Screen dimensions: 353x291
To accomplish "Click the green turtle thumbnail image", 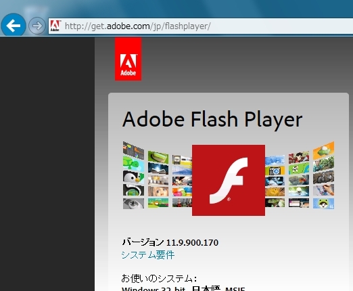I will [133, 164].
